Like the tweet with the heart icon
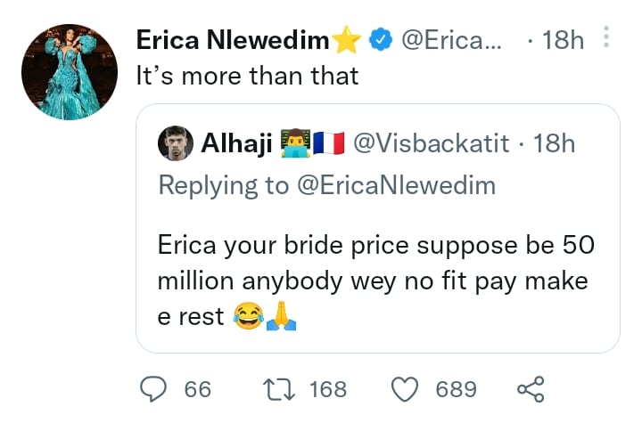Viewport: 642px width, 423px height. [407, 389]
